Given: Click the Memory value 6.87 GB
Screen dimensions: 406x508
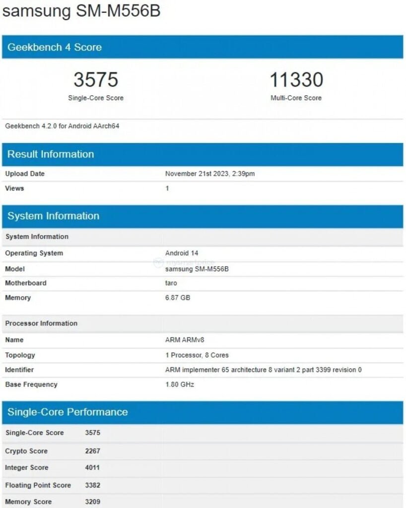Looking at the screenshot, I should pos(178,298).
